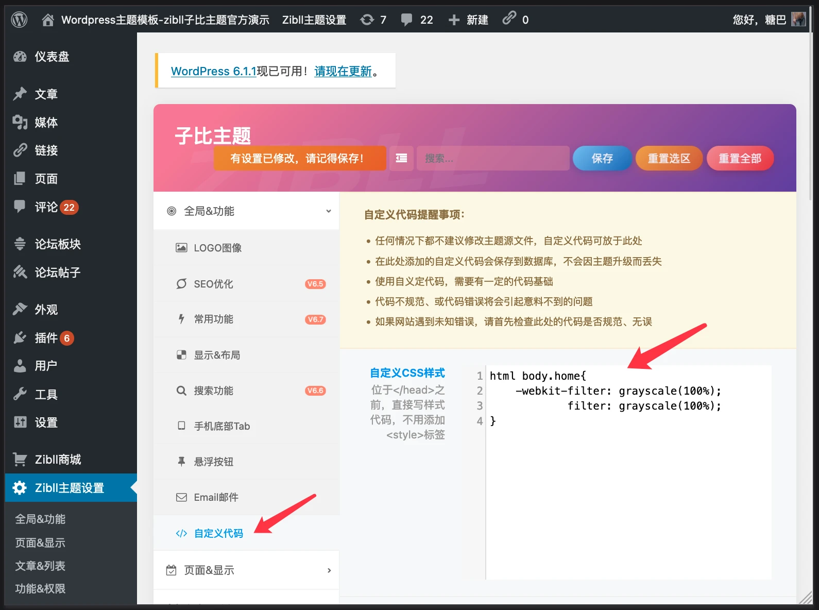Click the 您好，糖巴 greeting

coord(759,20)
